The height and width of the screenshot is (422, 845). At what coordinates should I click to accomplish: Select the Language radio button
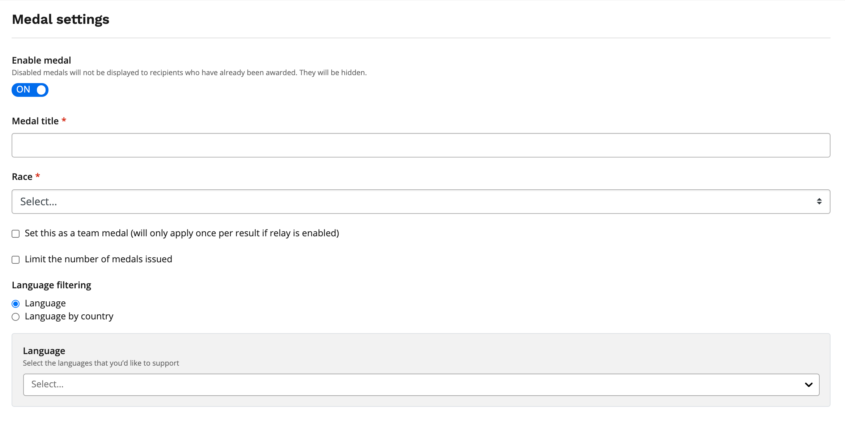click(x=16, y=304)
